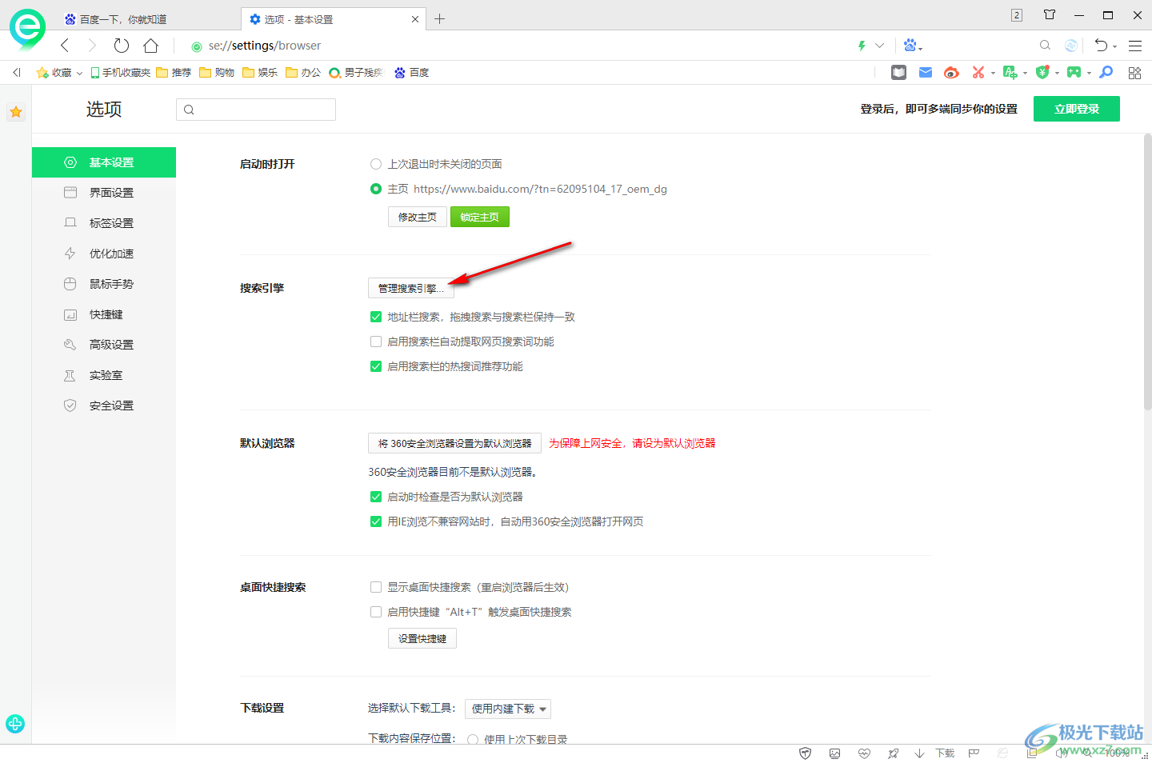Screen dimensions: 1152x763
Task: Click the undo closed tab arrow icon
Action: pyautogui.click(x=1101, y=46)
